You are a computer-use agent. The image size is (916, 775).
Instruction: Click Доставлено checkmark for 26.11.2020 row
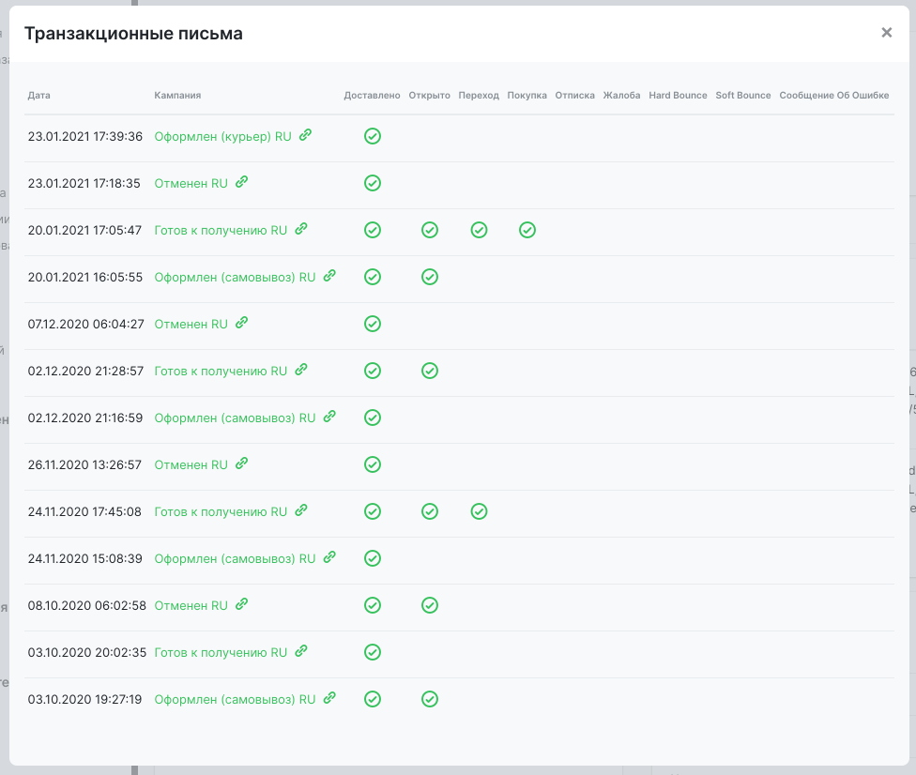point(373,464)
